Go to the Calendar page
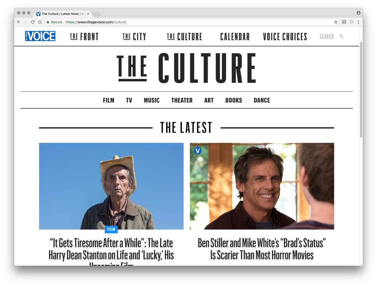The image size is (377, 286). 235,36
